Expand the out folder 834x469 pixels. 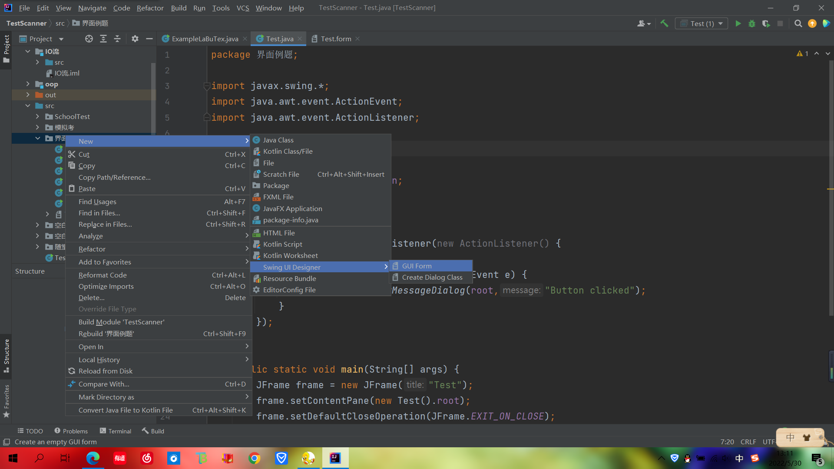(x=28, y=95)
